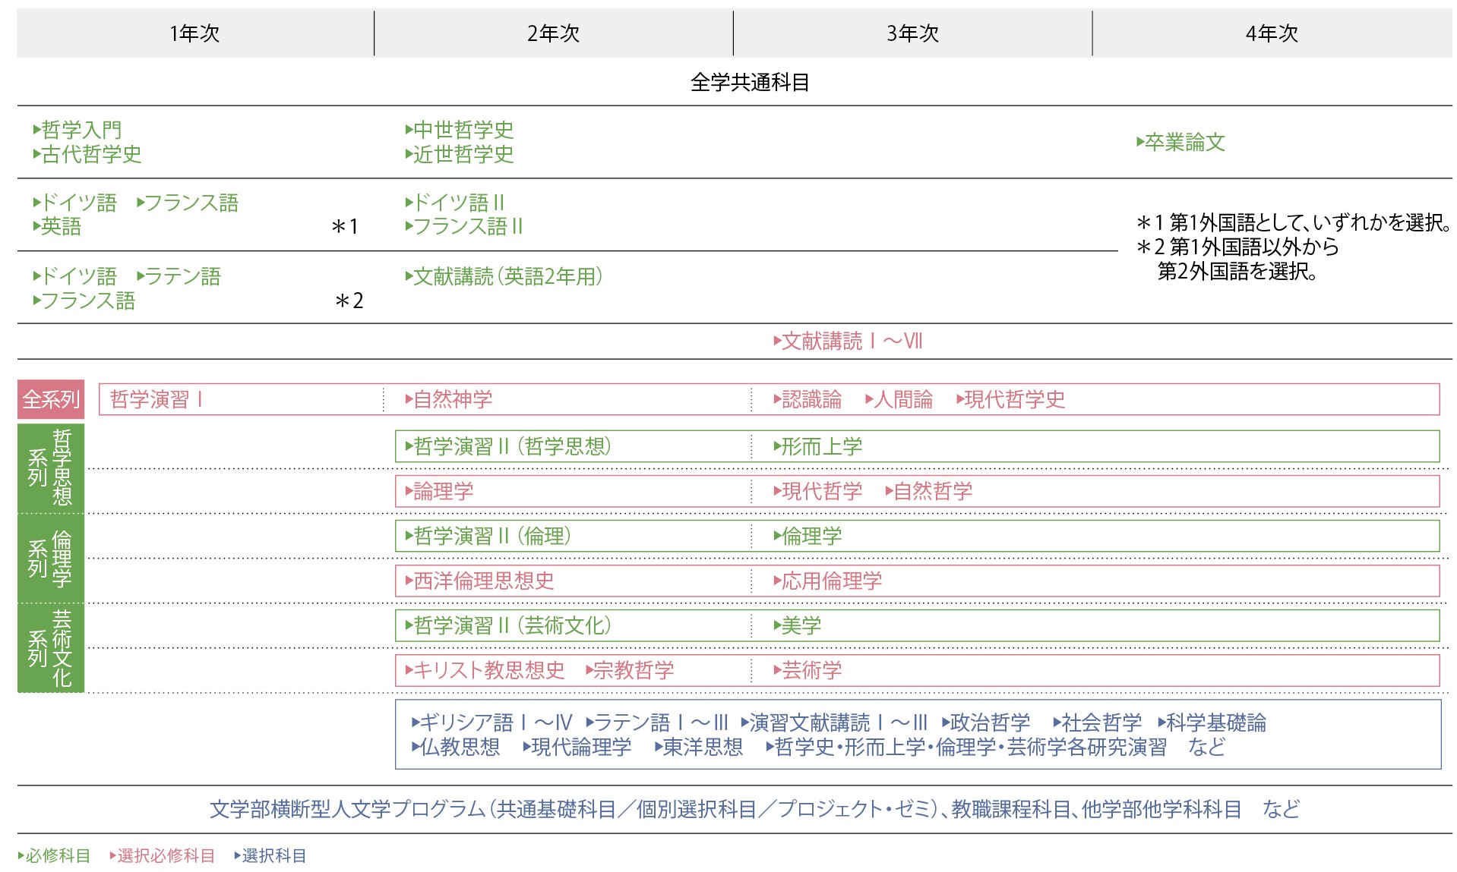Click the ＊1 第1外国語 footnote text

pyautogui.click(x=1294, y=222)
